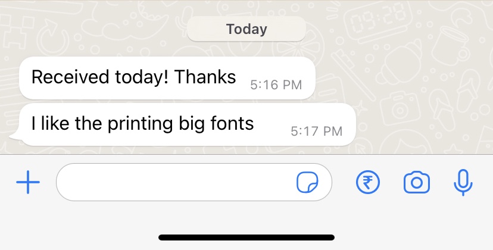Click the 5:16 PM timestamp

click(x=276, y=85)
